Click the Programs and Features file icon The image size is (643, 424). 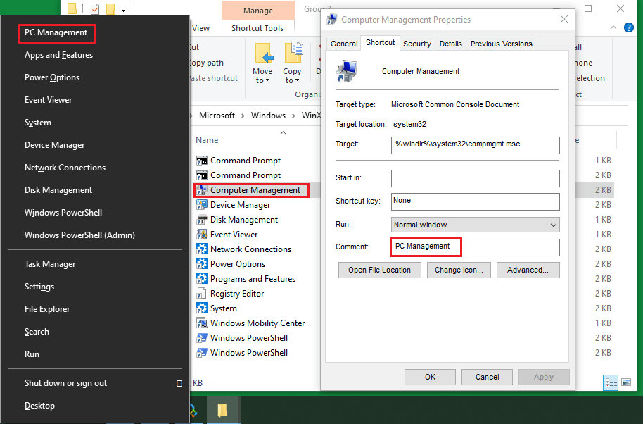tap(202, 279)
